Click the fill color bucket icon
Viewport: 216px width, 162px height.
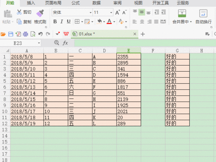pyautogui.click(x=99, y=22)
